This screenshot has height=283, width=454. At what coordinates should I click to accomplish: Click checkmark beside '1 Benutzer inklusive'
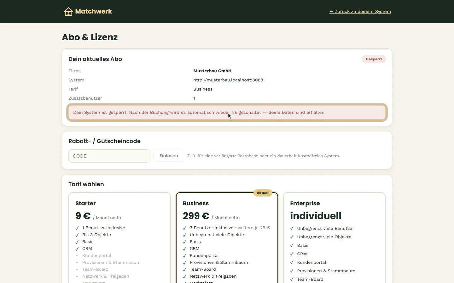click(77, 228)
